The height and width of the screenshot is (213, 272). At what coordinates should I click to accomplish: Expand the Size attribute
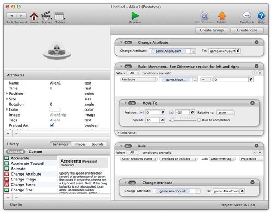(x=7, y=99)
